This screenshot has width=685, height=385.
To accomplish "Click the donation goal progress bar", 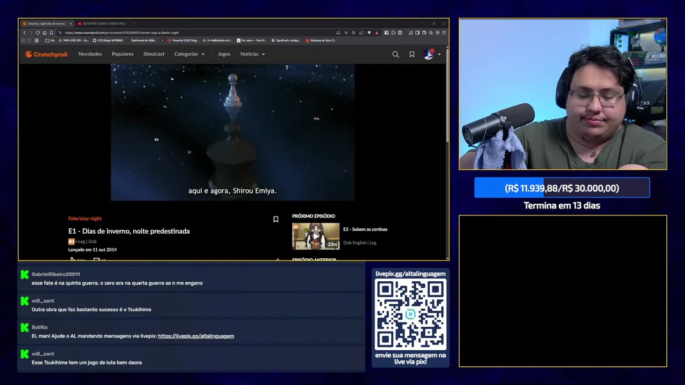I will 562,188.
